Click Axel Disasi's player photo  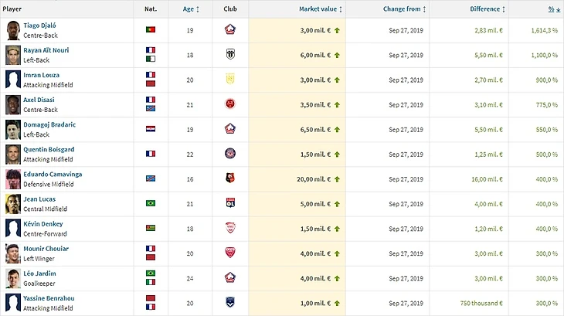tap(12, 104)
